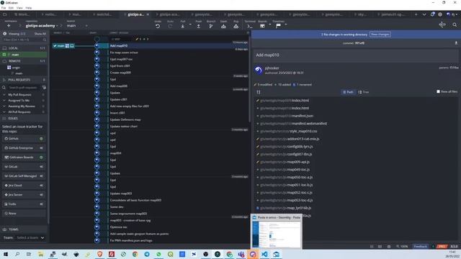Open the Boards toolbar icon
The height and width of the screenshot is (259, 461).
click(262, 26)
